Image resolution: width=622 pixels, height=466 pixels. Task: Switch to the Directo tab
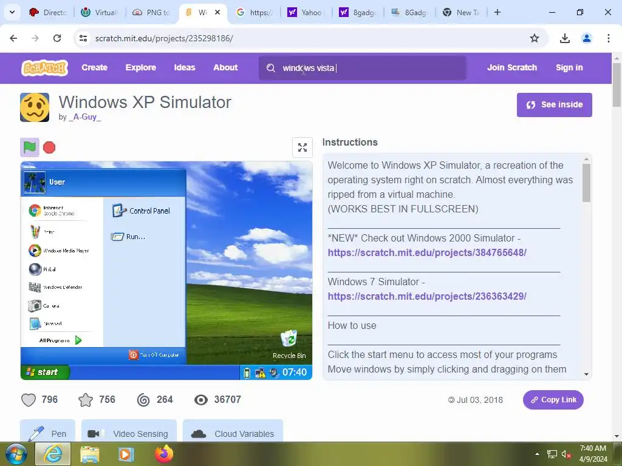(48, 13)
